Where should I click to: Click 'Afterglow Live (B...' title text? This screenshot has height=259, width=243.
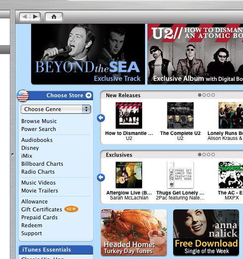tap(129, 193)
